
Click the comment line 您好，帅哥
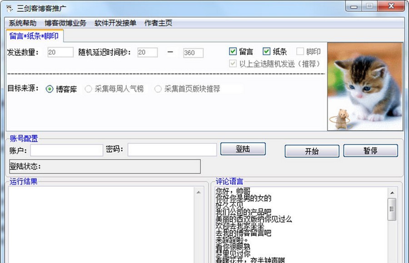click(233, 191)
